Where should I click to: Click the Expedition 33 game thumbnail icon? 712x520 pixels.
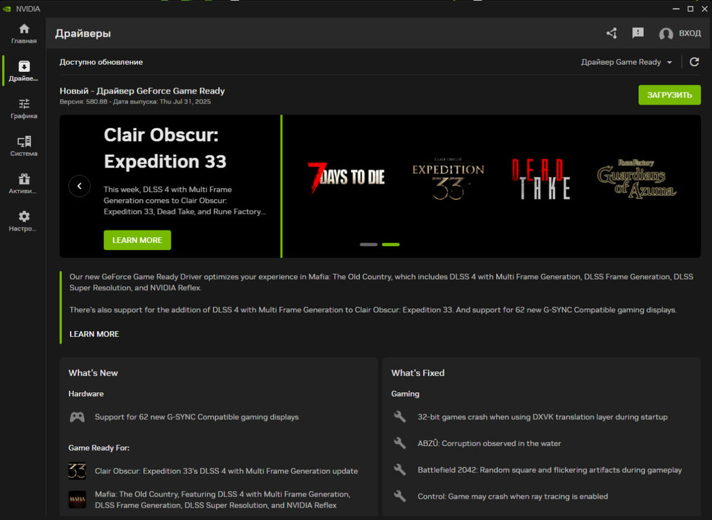(77, 471)
